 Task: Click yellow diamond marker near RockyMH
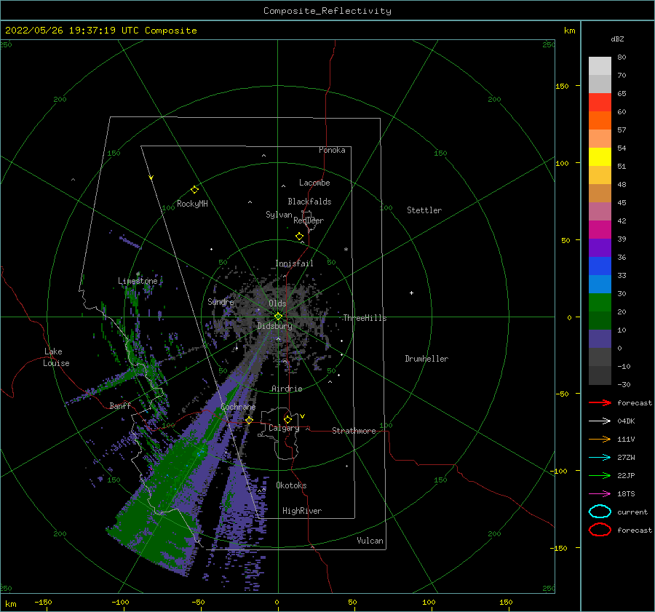click(x=194, y=190)
